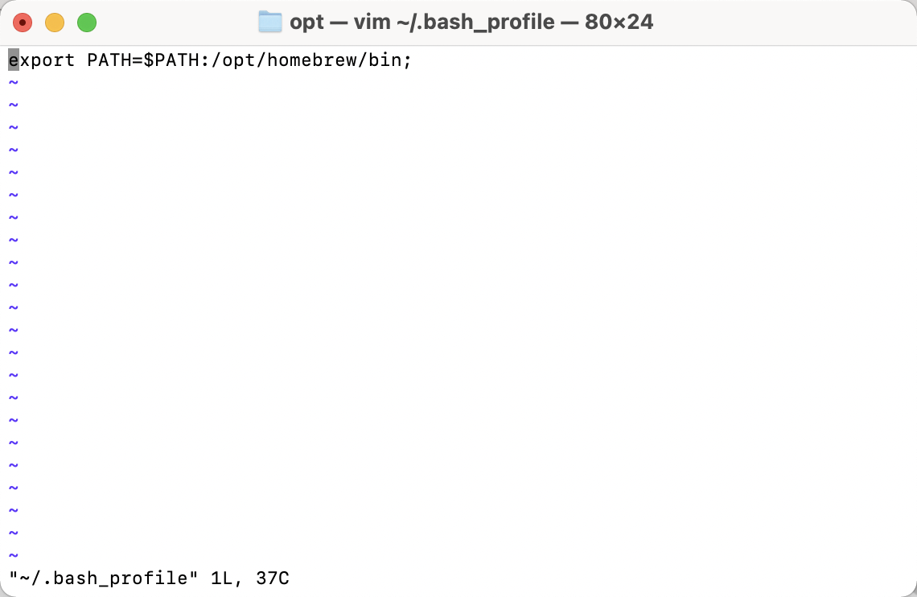Click the semicolon ending the export statement
The width and height of the screenshot is (917, 597).
406,60
